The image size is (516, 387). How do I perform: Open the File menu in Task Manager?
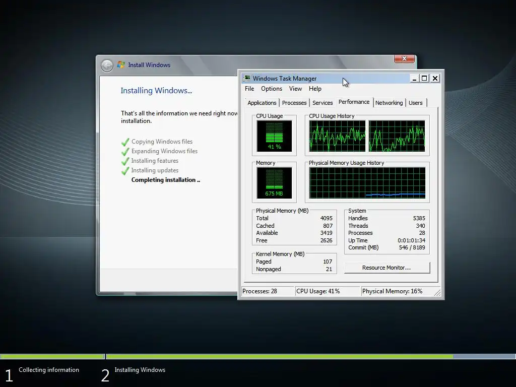coord(249,89)
